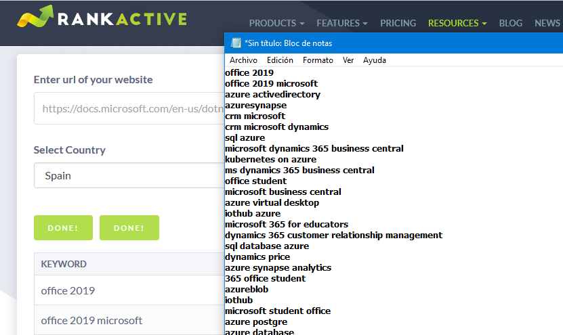Select 'office 2019' table row on webpage
The width and height of the screenshot is (563, 335).
pos(129,290)
